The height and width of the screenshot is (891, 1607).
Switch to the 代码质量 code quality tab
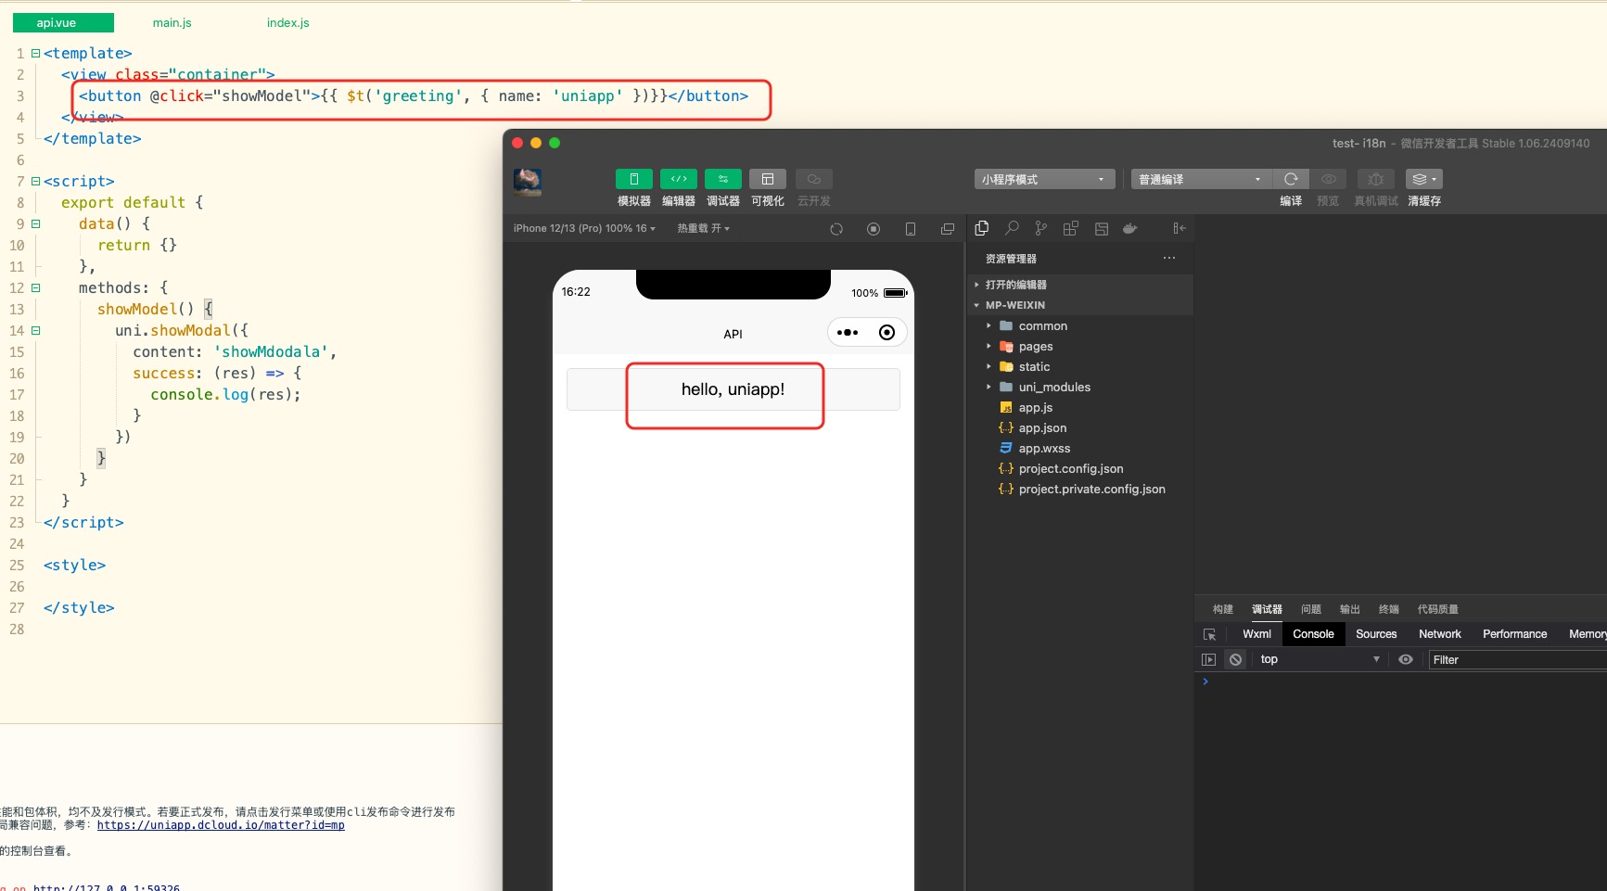click(1438, 609)
